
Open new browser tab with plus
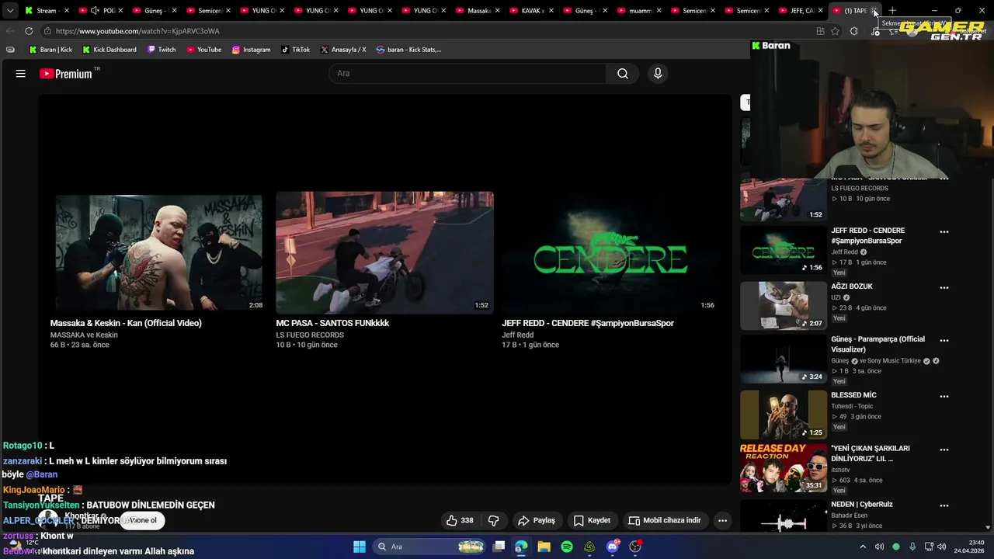[892, 11]
